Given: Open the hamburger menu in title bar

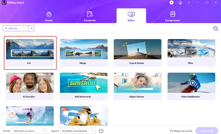Looking at the screenshot, I should coord(189,2).
